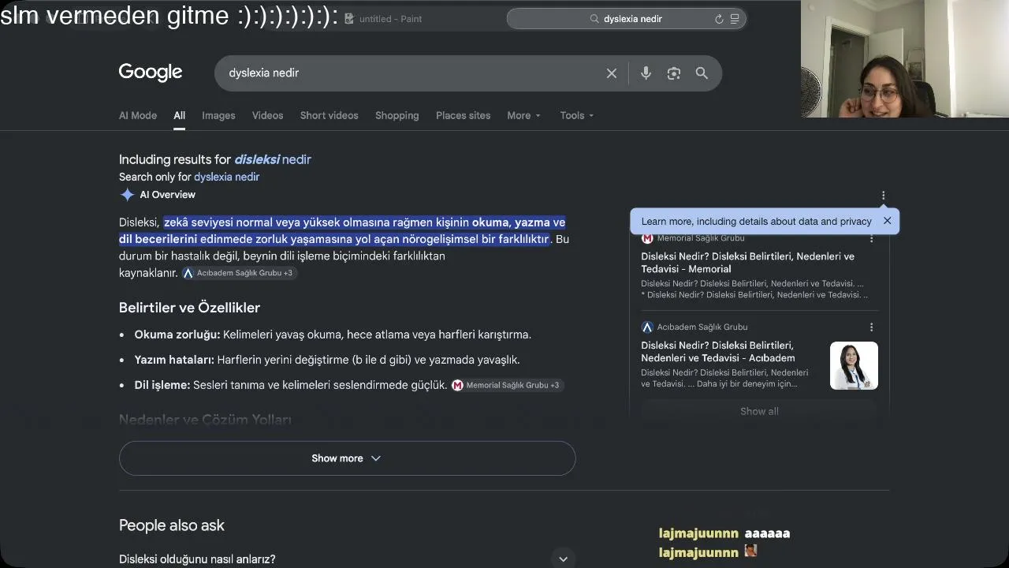
Task: Select the All results tab
Action: tap(180, 115)
